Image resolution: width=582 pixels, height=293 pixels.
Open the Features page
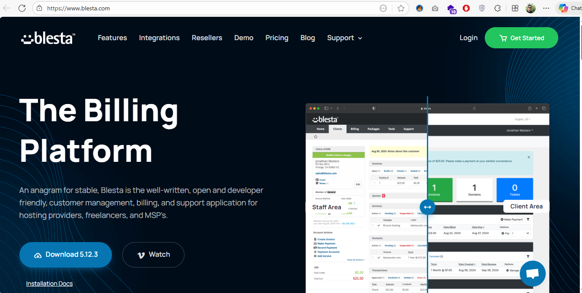tap(112, 38)
